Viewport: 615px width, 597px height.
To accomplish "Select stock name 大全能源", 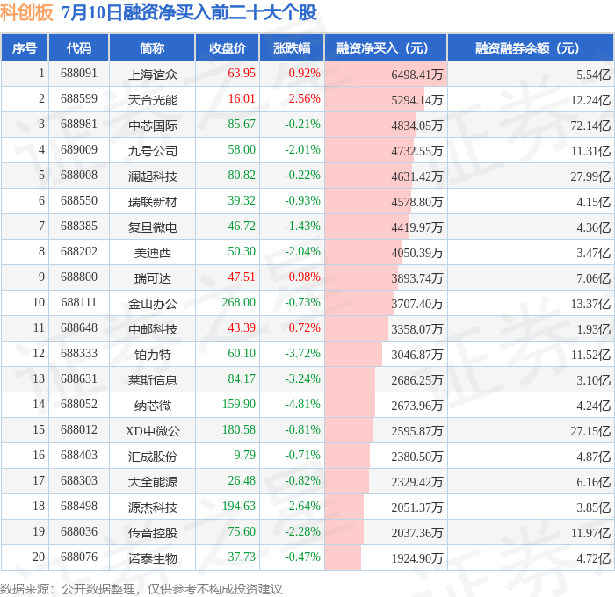I will tap(153, 482).
